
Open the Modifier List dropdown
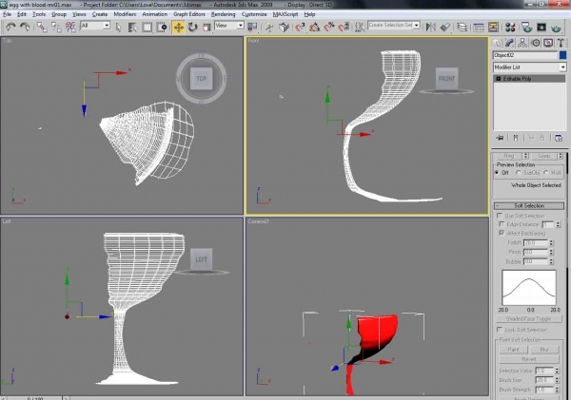[562, 67]
